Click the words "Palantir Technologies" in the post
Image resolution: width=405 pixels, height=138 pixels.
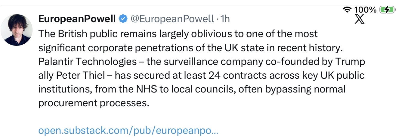(87, 62)
